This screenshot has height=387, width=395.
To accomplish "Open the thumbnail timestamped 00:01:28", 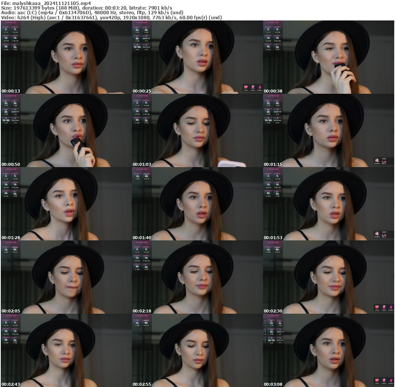I will point(66,203).
